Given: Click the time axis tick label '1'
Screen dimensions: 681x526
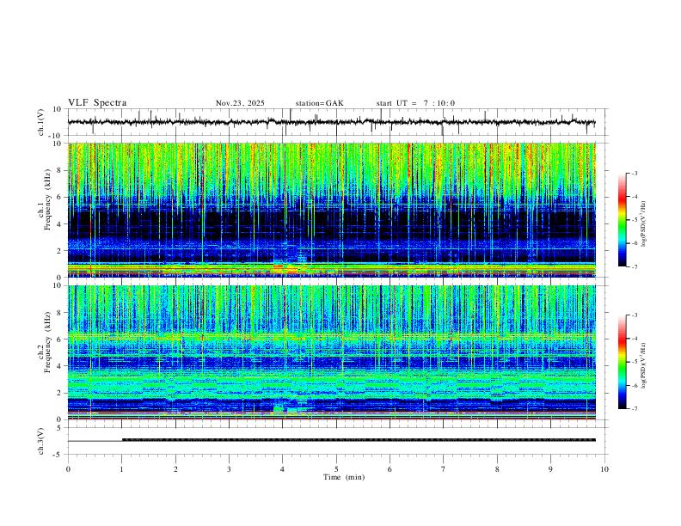Looking at the screenshot, I should (x=121, y=469).
